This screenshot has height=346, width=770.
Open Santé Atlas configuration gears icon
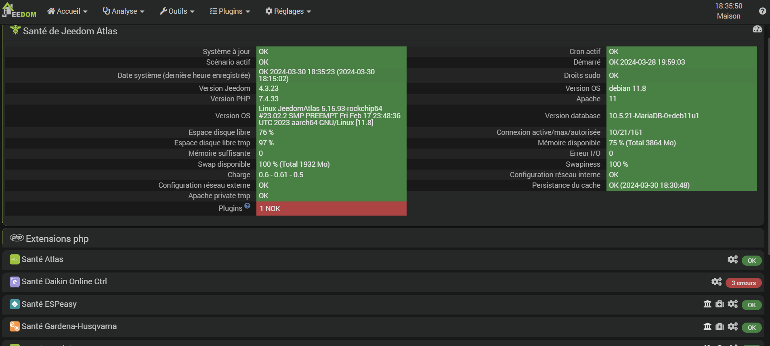[732, 260]
